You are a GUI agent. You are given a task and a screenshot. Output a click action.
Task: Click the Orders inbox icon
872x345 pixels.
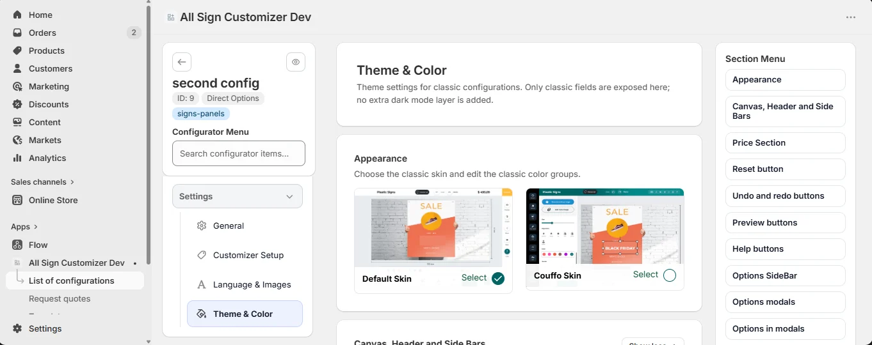(17, 33)
